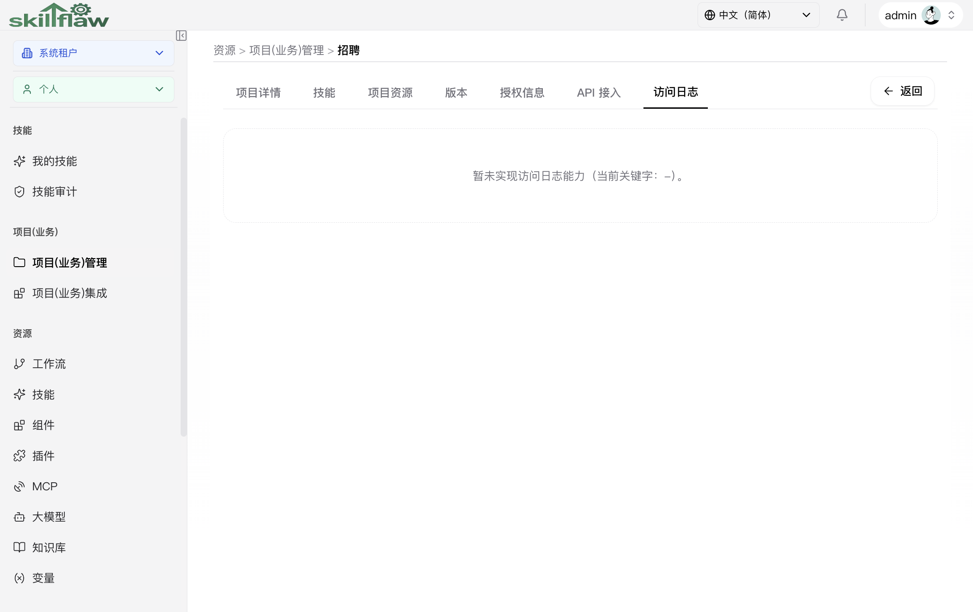Open 工作流 resource page
The height and width of the screenshot is (612, 973).
click(x=93, y=364)
